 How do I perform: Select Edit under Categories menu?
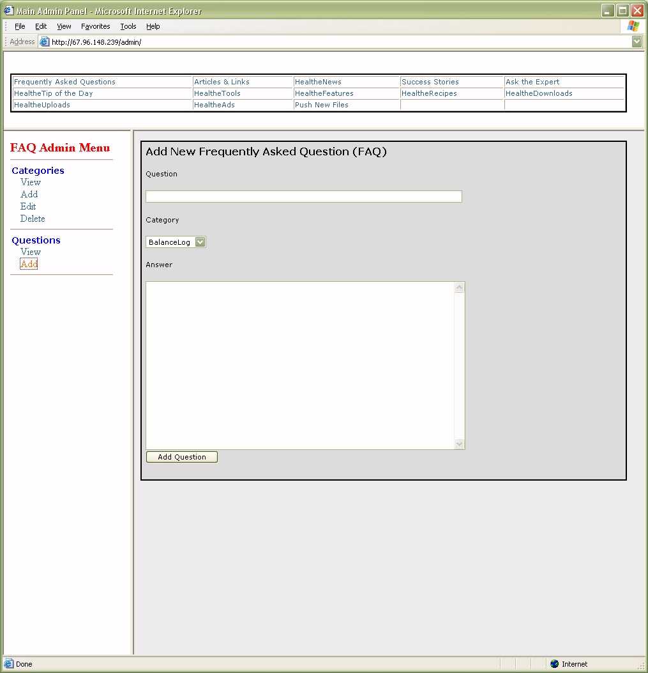28,206
